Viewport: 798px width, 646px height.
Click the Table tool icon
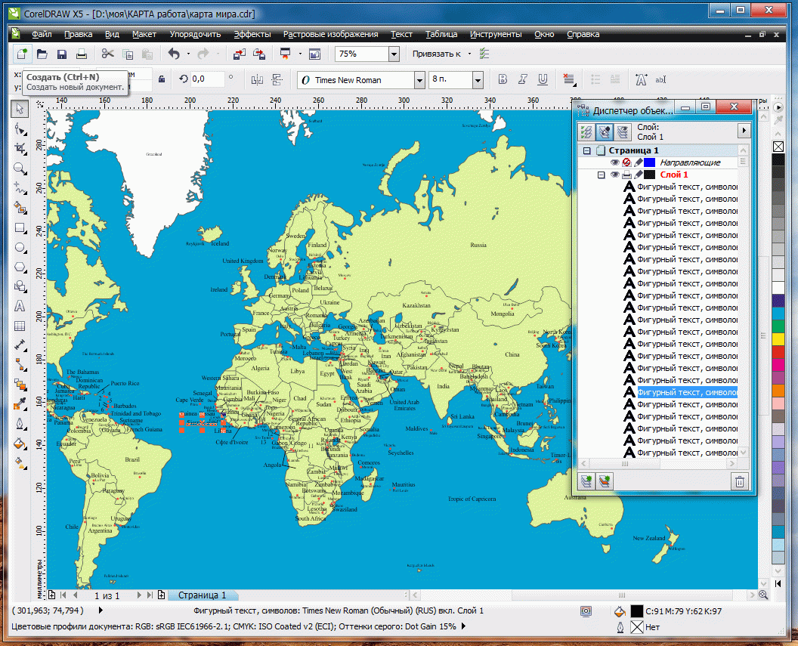(x=20, y=326)
